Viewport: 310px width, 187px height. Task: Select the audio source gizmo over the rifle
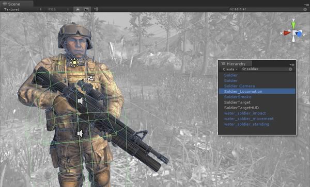click(x=80, y=101)
